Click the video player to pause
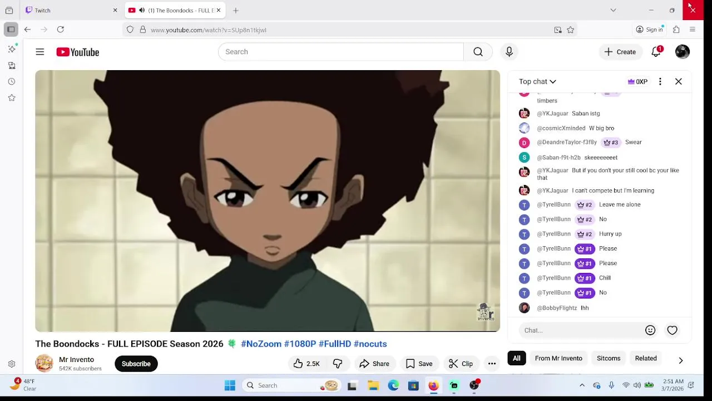 pyautogui.click(x=268, y=201)
